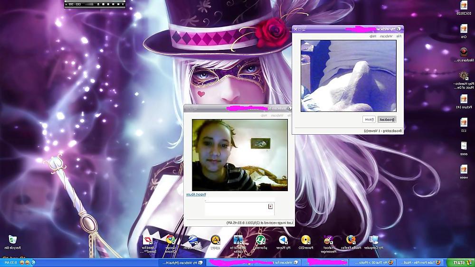
Task: Click the Pause button in My Webcam
Action: click(369, 120)
